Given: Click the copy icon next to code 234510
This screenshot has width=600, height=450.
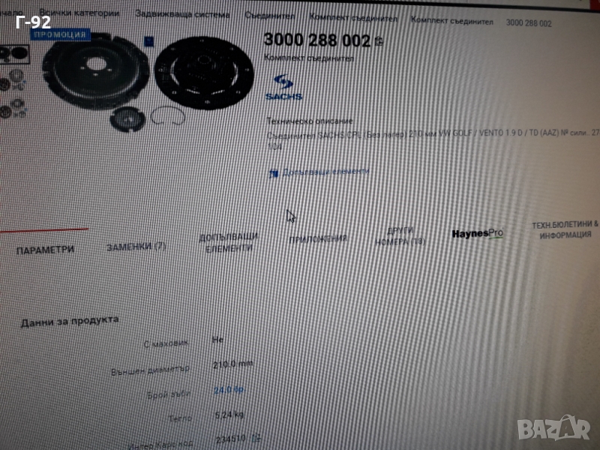Looking at the screenshot, I should coord(257,439).
